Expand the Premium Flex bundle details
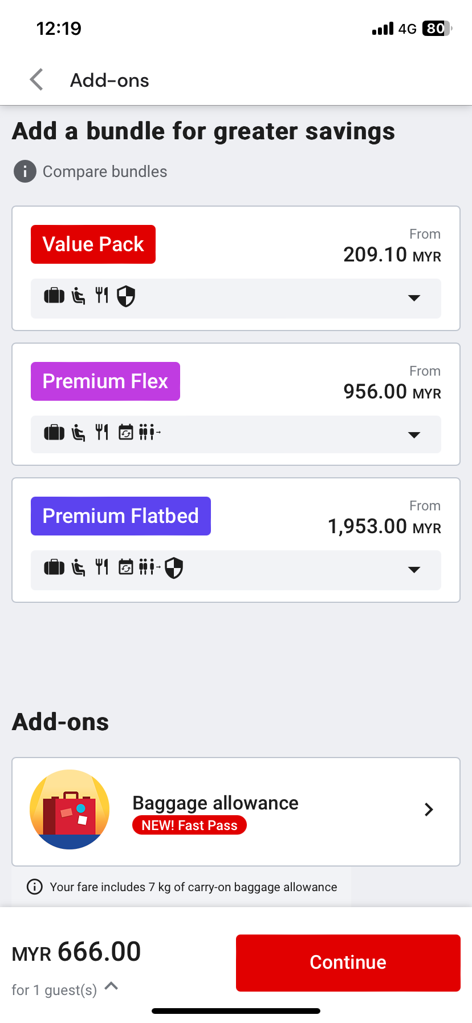The width and height of the screenshot is (472, 1023). click(x=414, y=434)
